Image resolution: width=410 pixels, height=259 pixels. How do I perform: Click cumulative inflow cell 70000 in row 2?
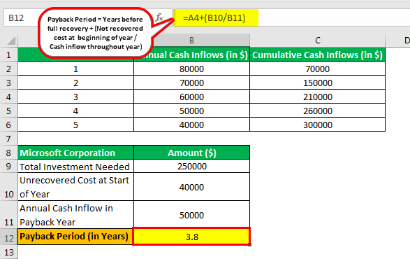click(x=317, y=69)
